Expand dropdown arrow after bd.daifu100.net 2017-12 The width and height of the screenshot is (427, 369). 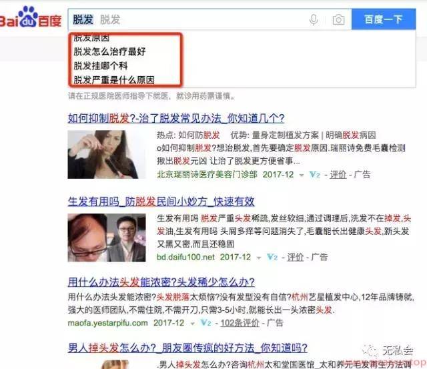(x=259, y=258)
